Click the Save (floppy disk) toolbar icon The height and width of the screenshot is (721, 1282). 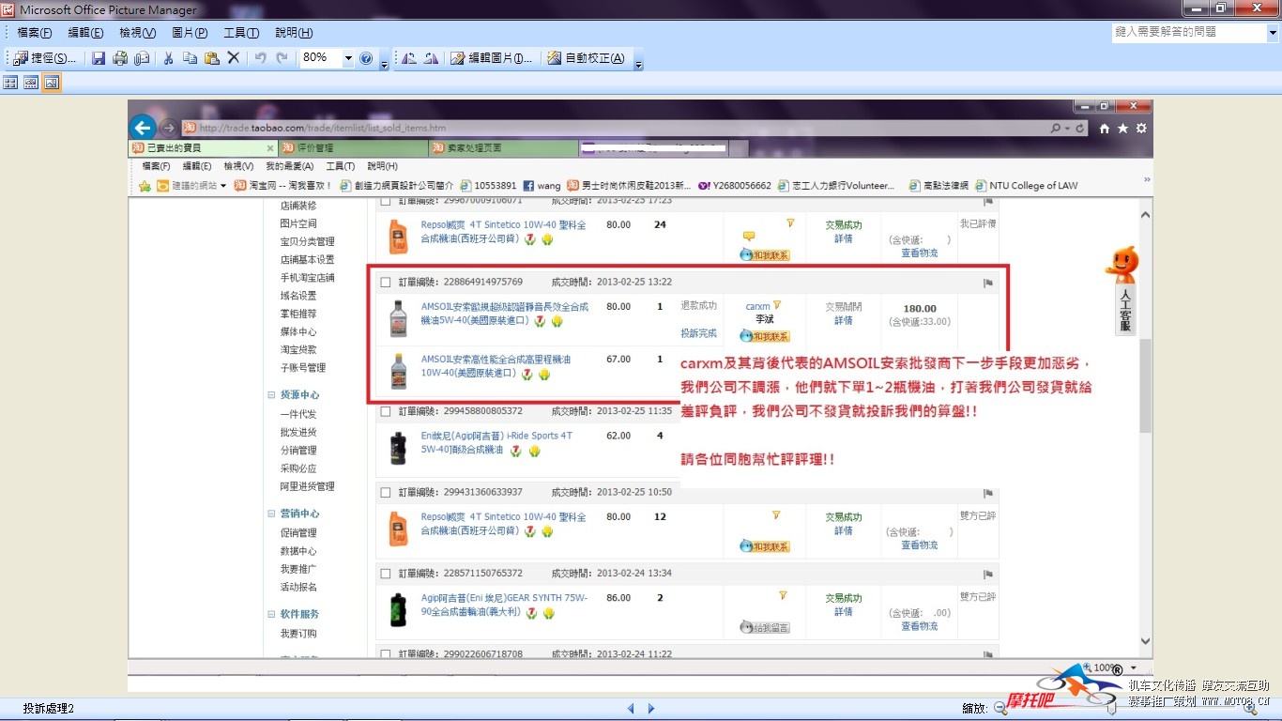tap(99, 58)
